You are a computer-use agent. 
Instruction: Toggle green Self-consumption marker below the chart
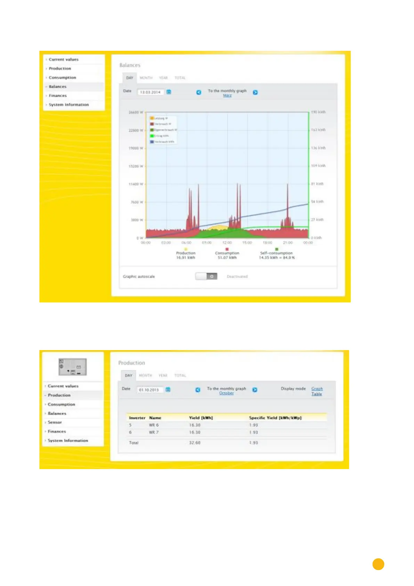pyautogui.click(x=277, y=249)
